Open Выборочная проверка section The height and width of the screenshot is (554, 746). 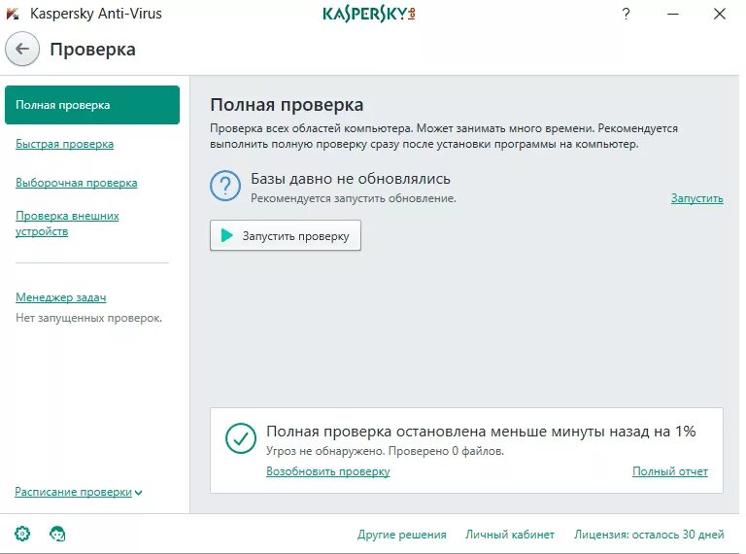[x=76, y=183]
